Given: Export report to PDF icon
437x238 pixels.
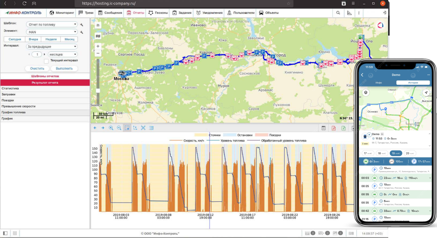Looking at the screenshot, I should pos(333,128).
